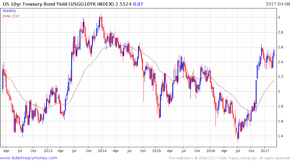
Task: Click the y-axis label 2
Action: 279,91
